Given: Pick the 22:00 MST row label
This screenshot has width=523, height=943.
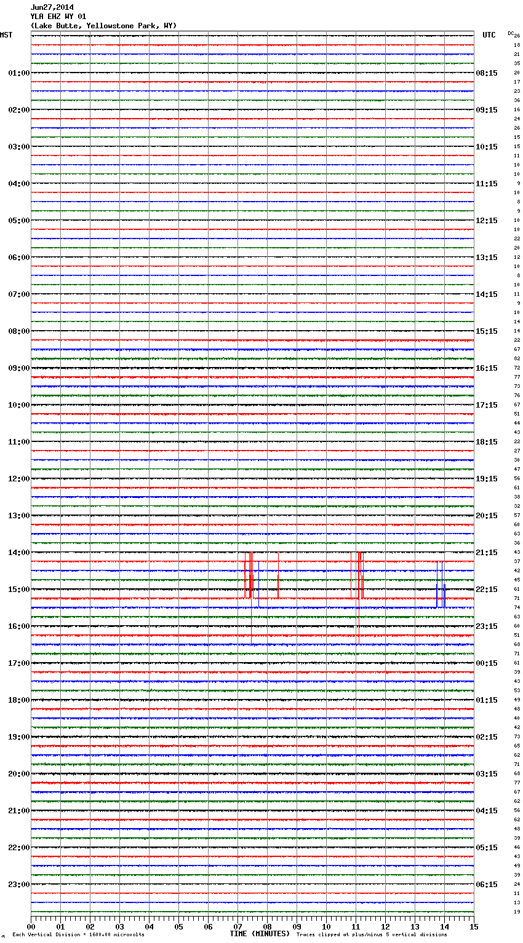Looking at the screenshot, I should [x=18, y=848].
